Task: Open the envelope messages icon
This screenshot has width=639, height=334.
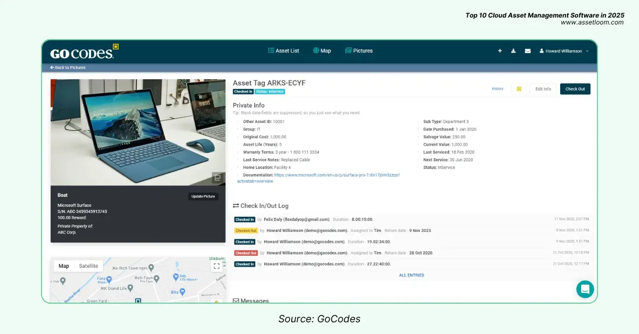Action: [528, 51]
